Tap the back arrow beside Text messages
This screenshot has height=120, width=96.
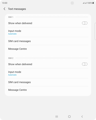tap(5, 9)
